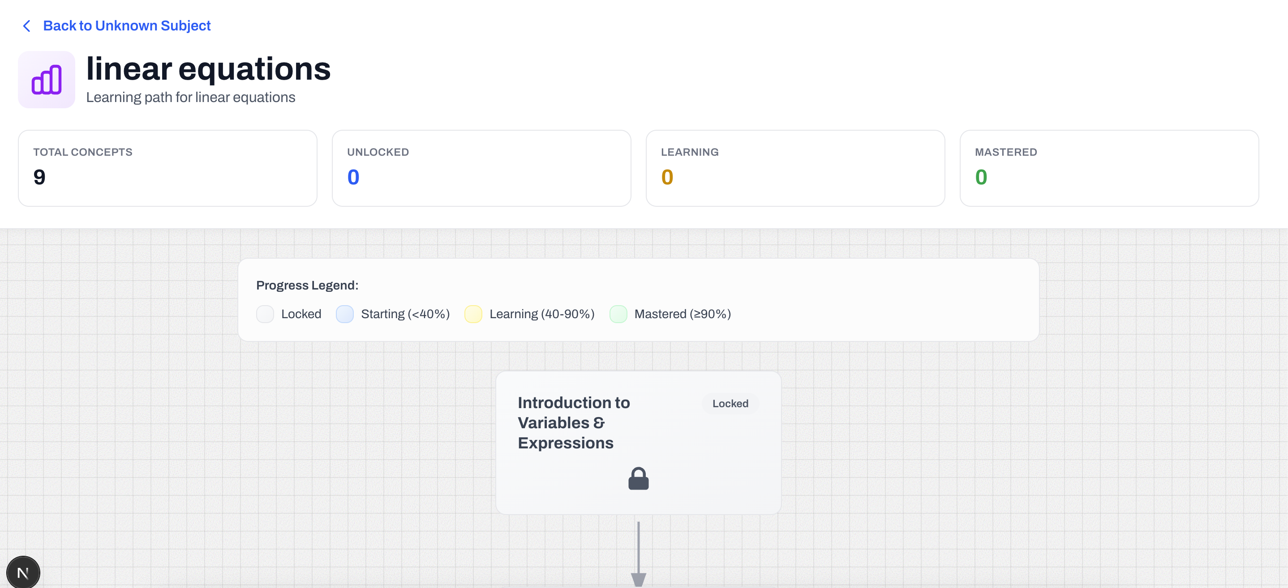Viewport: 1288px width, 588px height.
Task: Click the Locked legend color swatch
Action: pyautogui.click(x=265, y=314)
